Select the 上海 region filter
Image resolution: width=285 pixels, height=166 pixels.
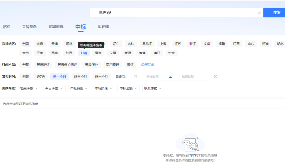pyautogui.click(x=163, y=44)
